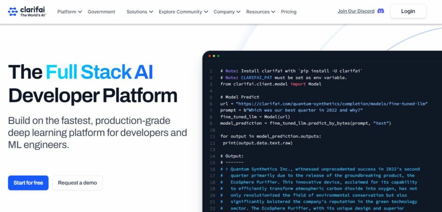The image size is (442, 212).
Task: Click the Discord icon in the header
Action: 381,11
